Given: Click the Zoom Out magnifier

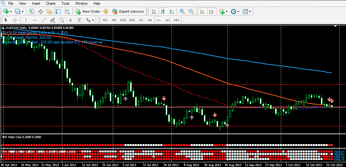Looking at the screenshot, I should click(x=191, y=11).
